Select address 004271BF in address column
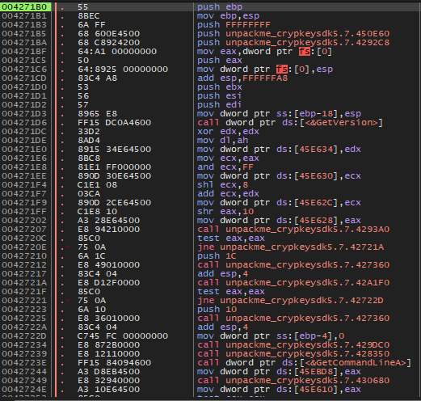The width and height of the screenshot is (421, 401). 24,51
